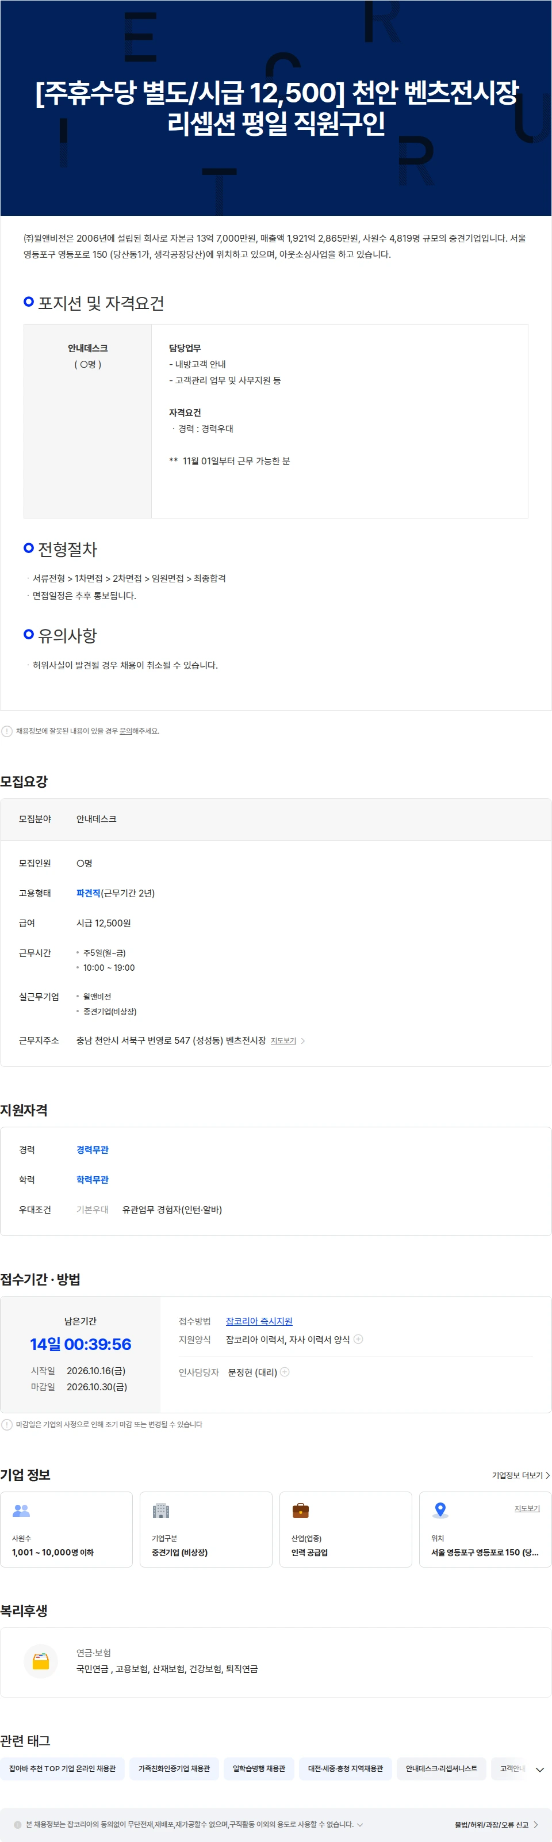Click the 중견기업 (비상장) company card

pyautogui.click(x=206, y=1530)
